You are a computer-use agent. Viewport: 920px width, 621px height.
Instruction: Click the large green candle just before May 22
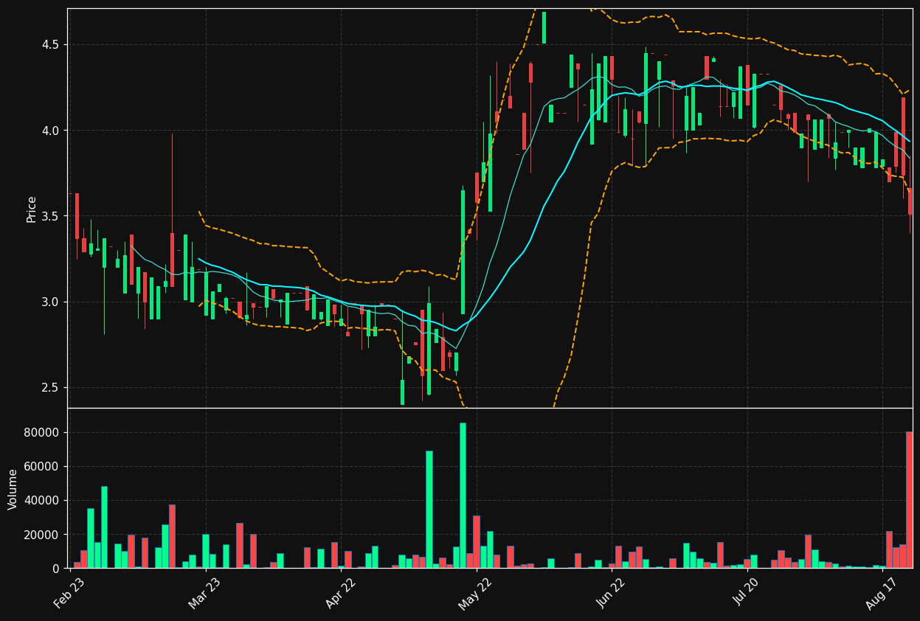[463, 252]
